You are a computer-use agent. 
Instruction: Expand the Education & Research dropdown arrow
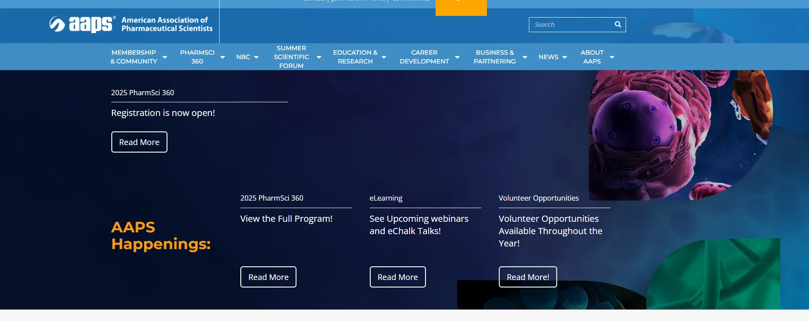pos(384,57)
